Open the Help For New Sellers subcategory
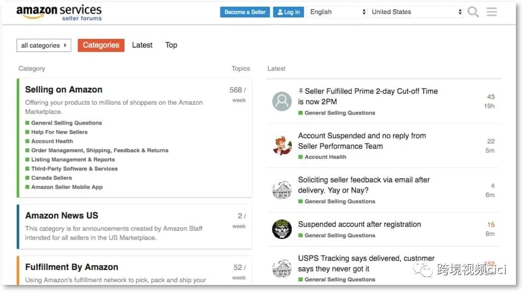Screen dimensions: 523x292 click(x=59, y=132)
